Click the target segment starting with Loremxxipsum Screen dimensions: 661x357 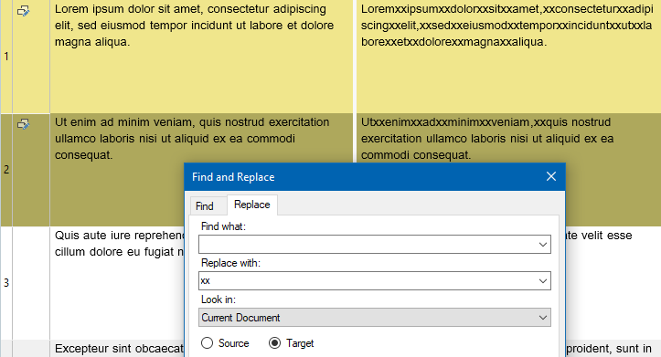(506, 26)
